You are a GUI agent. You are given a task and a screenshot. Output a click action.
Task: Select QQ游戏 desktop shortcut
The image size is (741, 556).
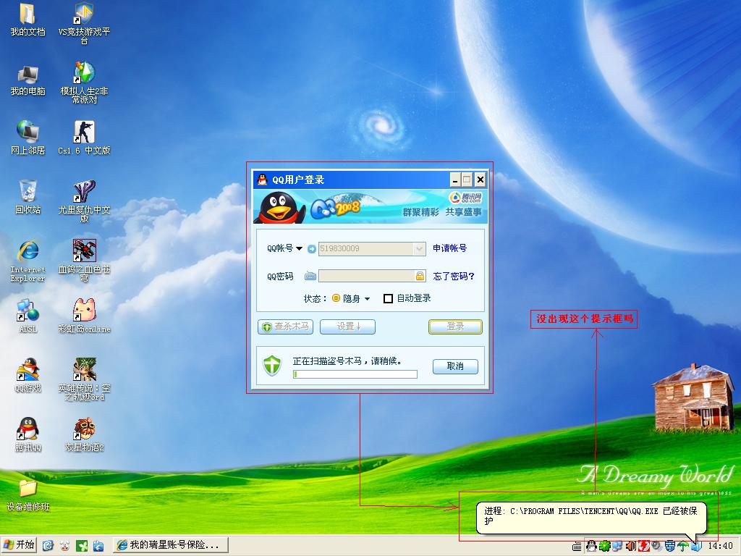pyautogui.click(x=28, y=376)
